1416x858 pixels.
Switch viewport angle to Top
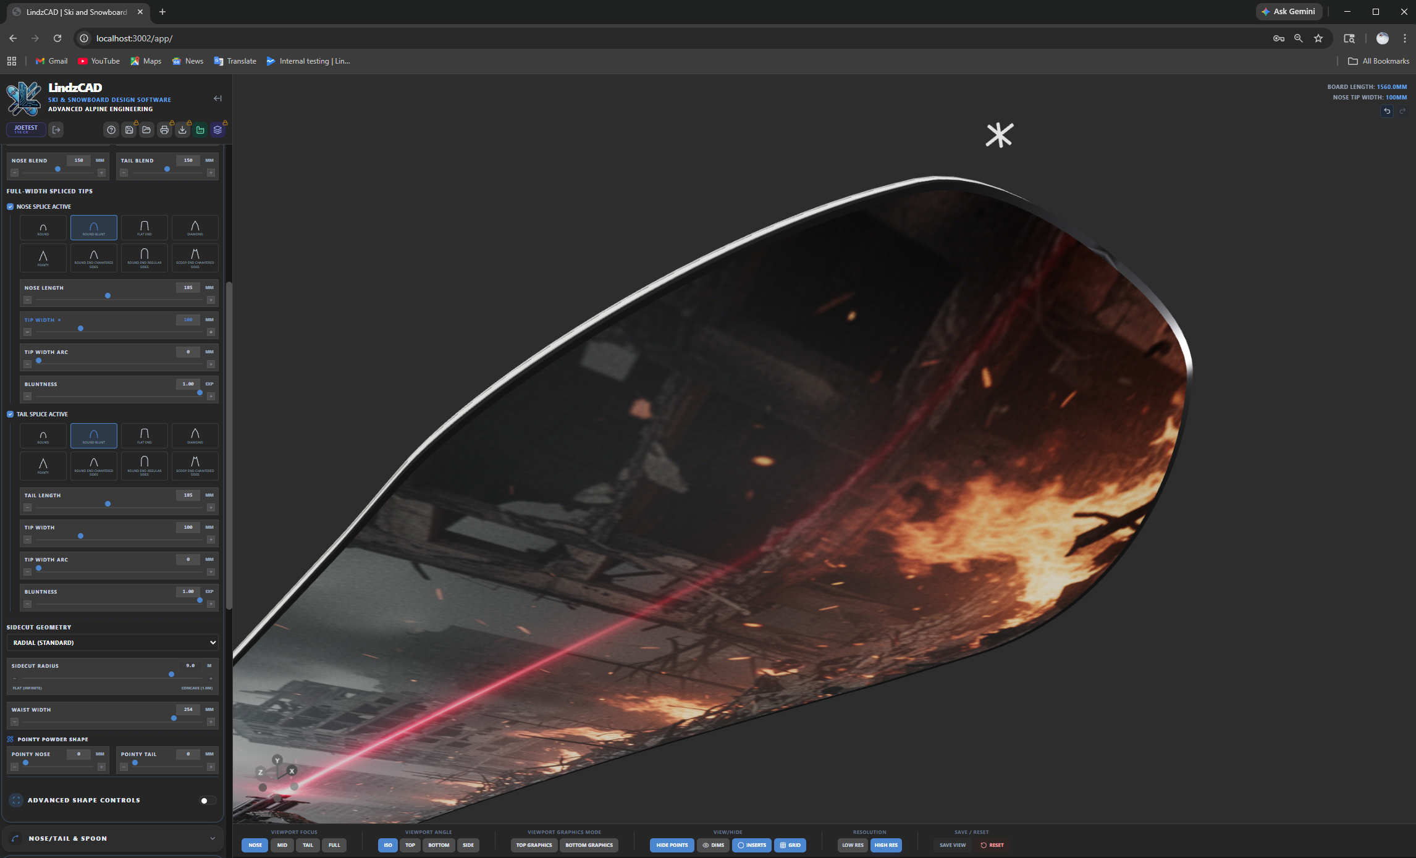click(410, 845)
